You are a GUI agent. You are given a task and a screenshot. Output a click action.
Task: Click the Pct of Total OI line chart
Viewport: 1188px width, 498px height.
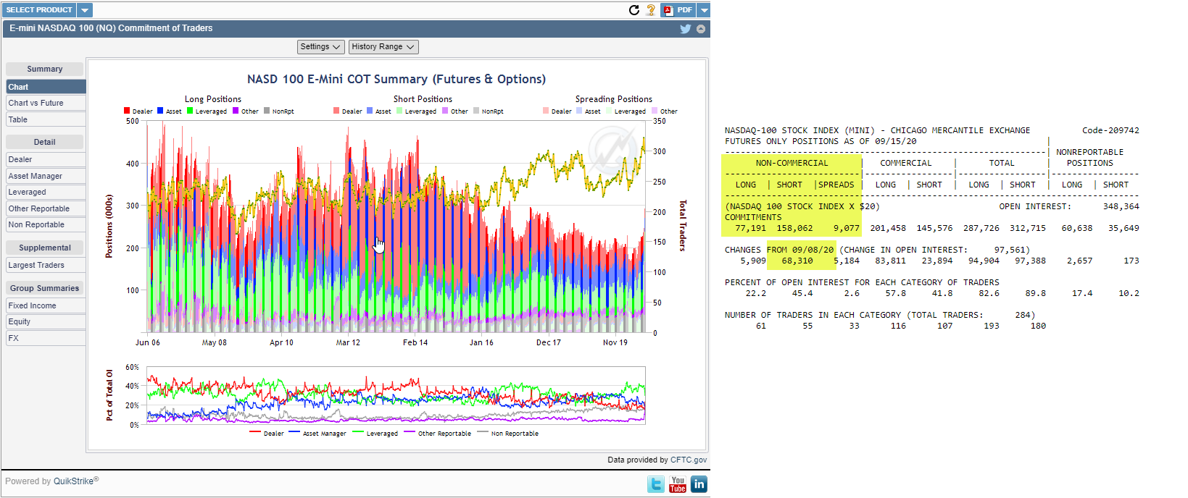pyautogui.click(x=396, y=395)
